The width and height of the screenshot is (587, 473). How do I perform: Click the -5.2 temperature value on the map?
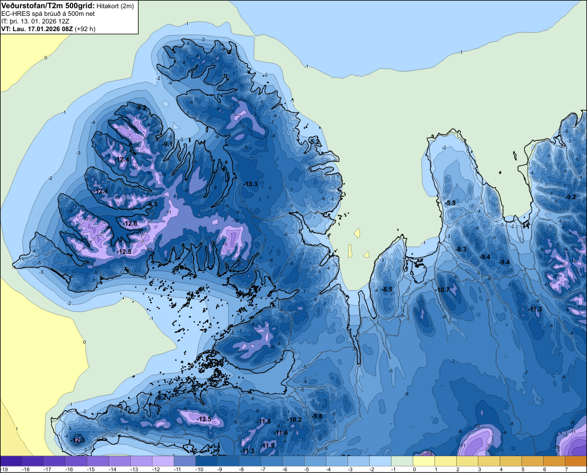(x=315, y=142)
